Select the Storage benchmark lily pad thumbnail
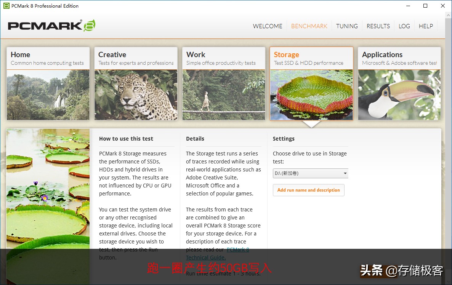The height and width of the screenshot is (285, 452). [x=311, y=95]
